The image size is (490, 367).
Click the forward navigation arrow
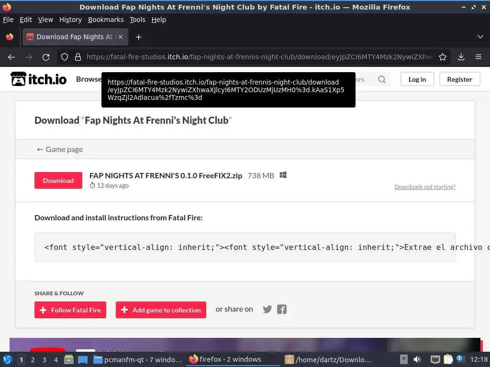(29, 57)
